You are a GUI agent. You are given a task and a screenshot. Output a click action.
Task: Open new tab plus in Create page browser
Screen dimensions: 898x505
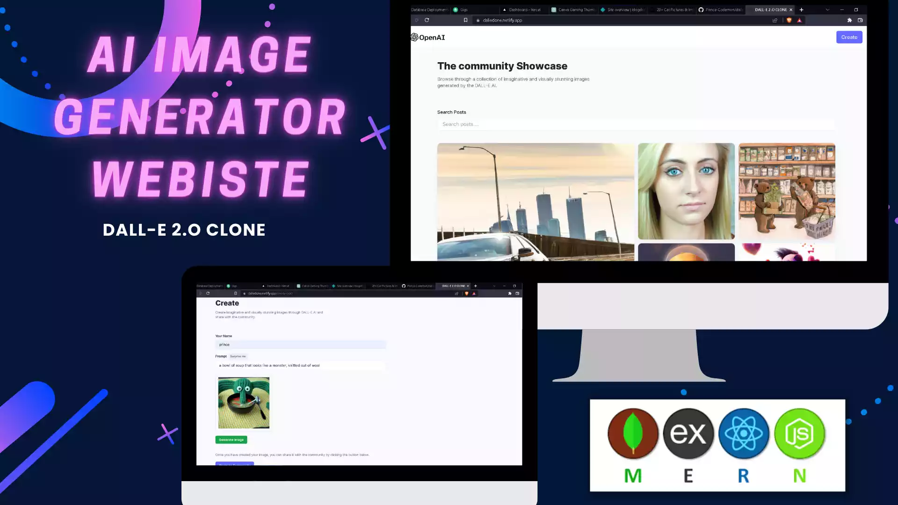coord(475,286)
